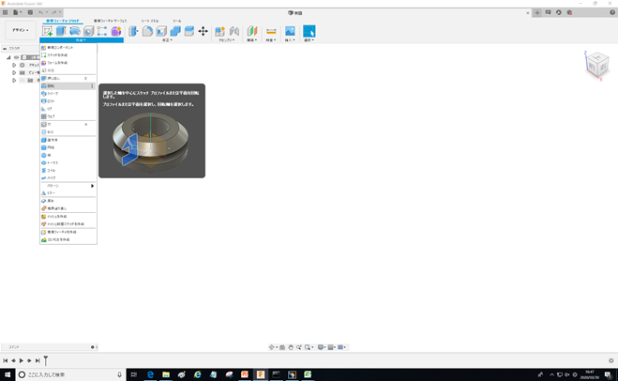Viewport: 618px width, 381px height.
Task: Choose the highlighted Revolve menu entry
Action: 68,86
